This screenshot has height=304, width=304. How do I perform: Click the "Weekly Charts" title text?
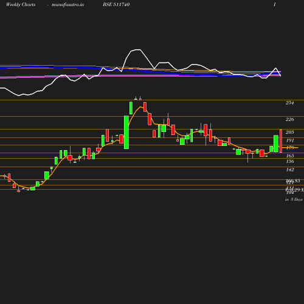[x=21, y=4]
